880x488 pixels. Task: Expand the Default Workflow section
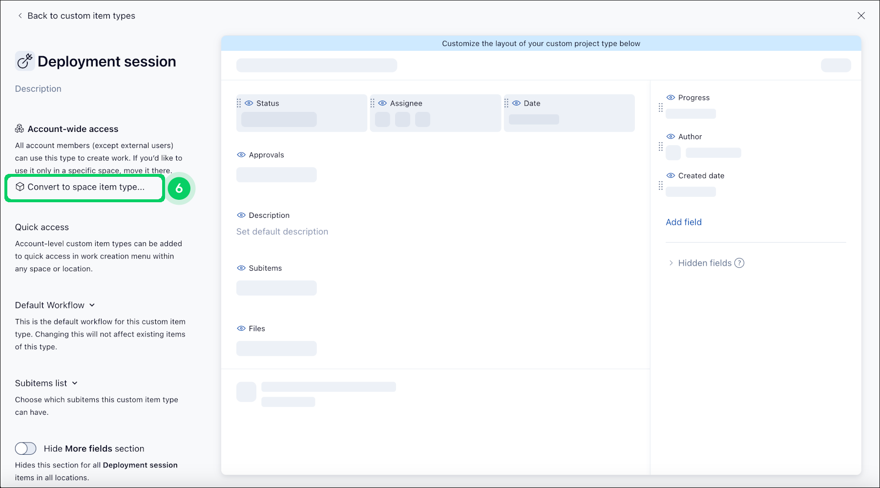(x=92, y=305)
